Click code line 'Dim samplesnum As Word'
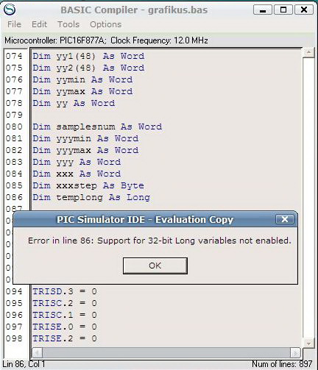The image size is (318, 370). 97,127
